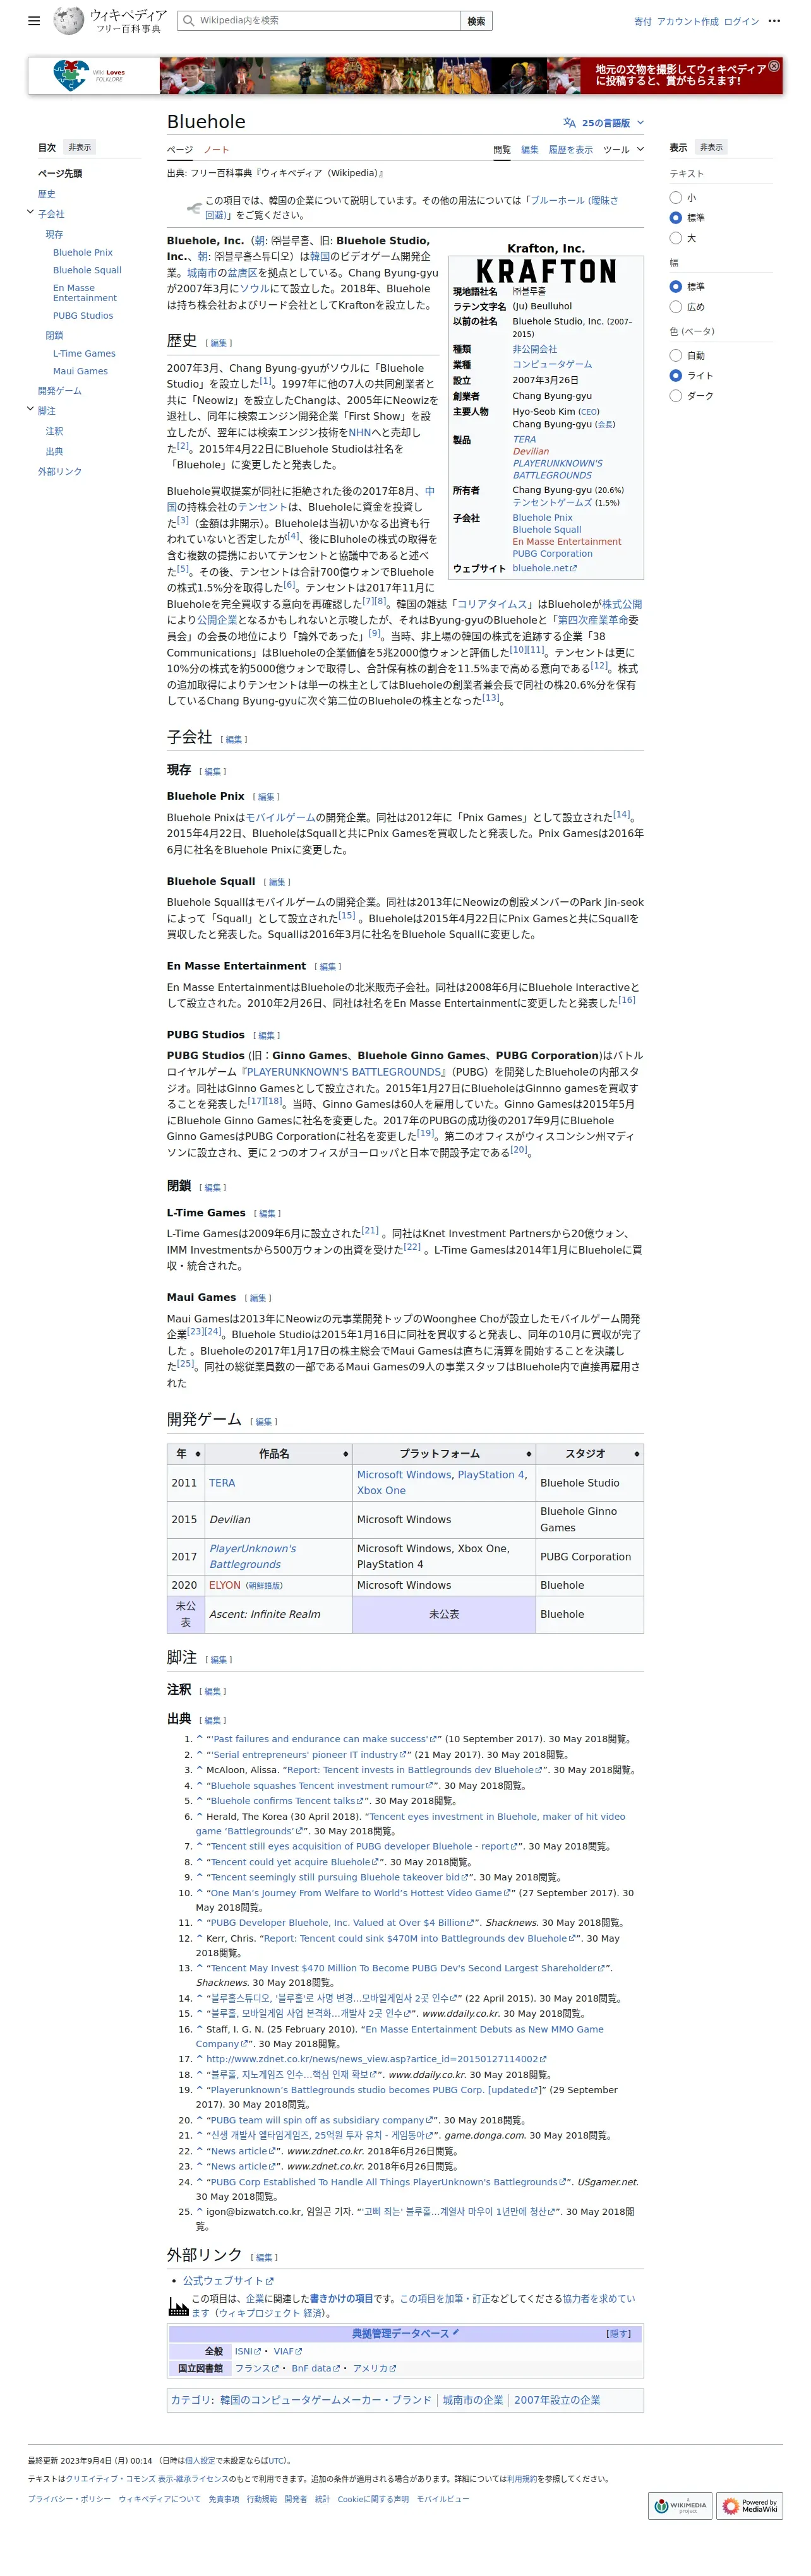Click in the Wikipedia search field

[x=318, y=20]
